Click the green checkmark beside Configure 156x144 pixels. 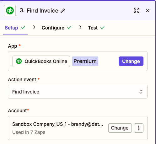[x=69, y=28]
